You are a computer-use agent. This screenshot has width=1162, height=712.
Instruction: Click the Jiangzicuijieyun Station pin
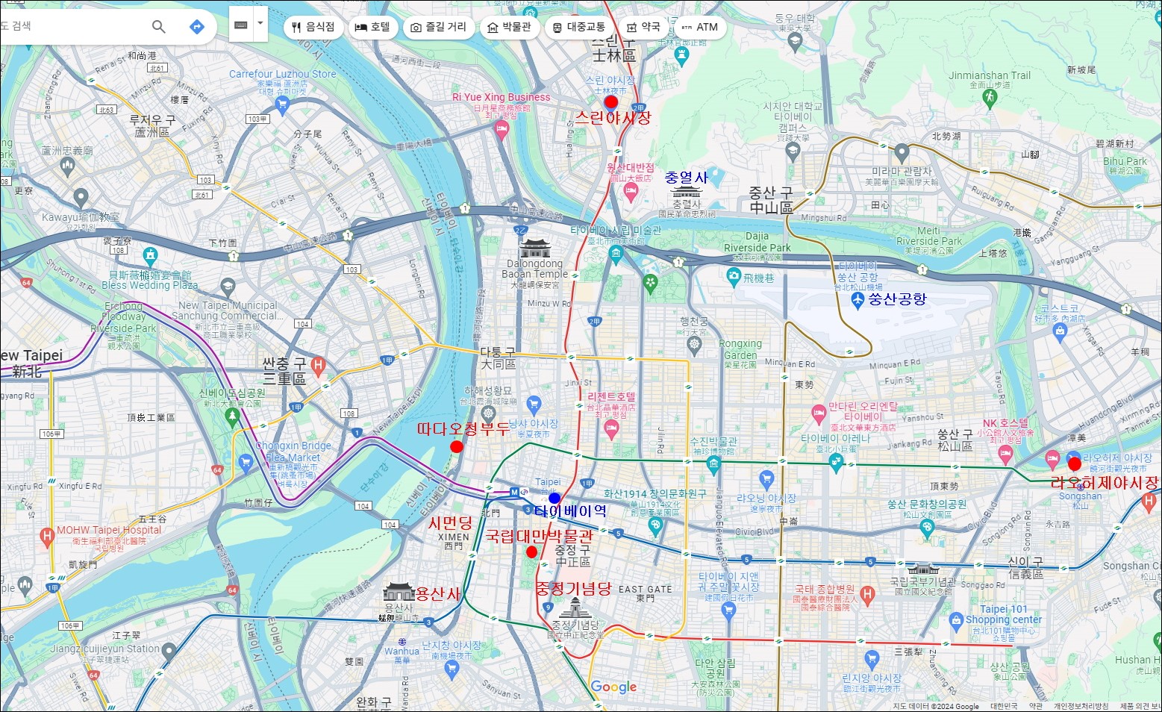[x=169, y=652]
